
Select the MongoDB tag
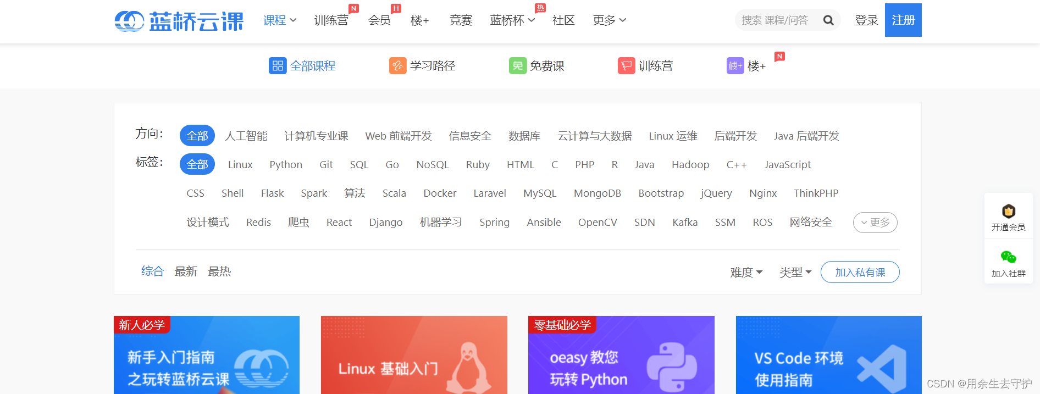(598, 193)
